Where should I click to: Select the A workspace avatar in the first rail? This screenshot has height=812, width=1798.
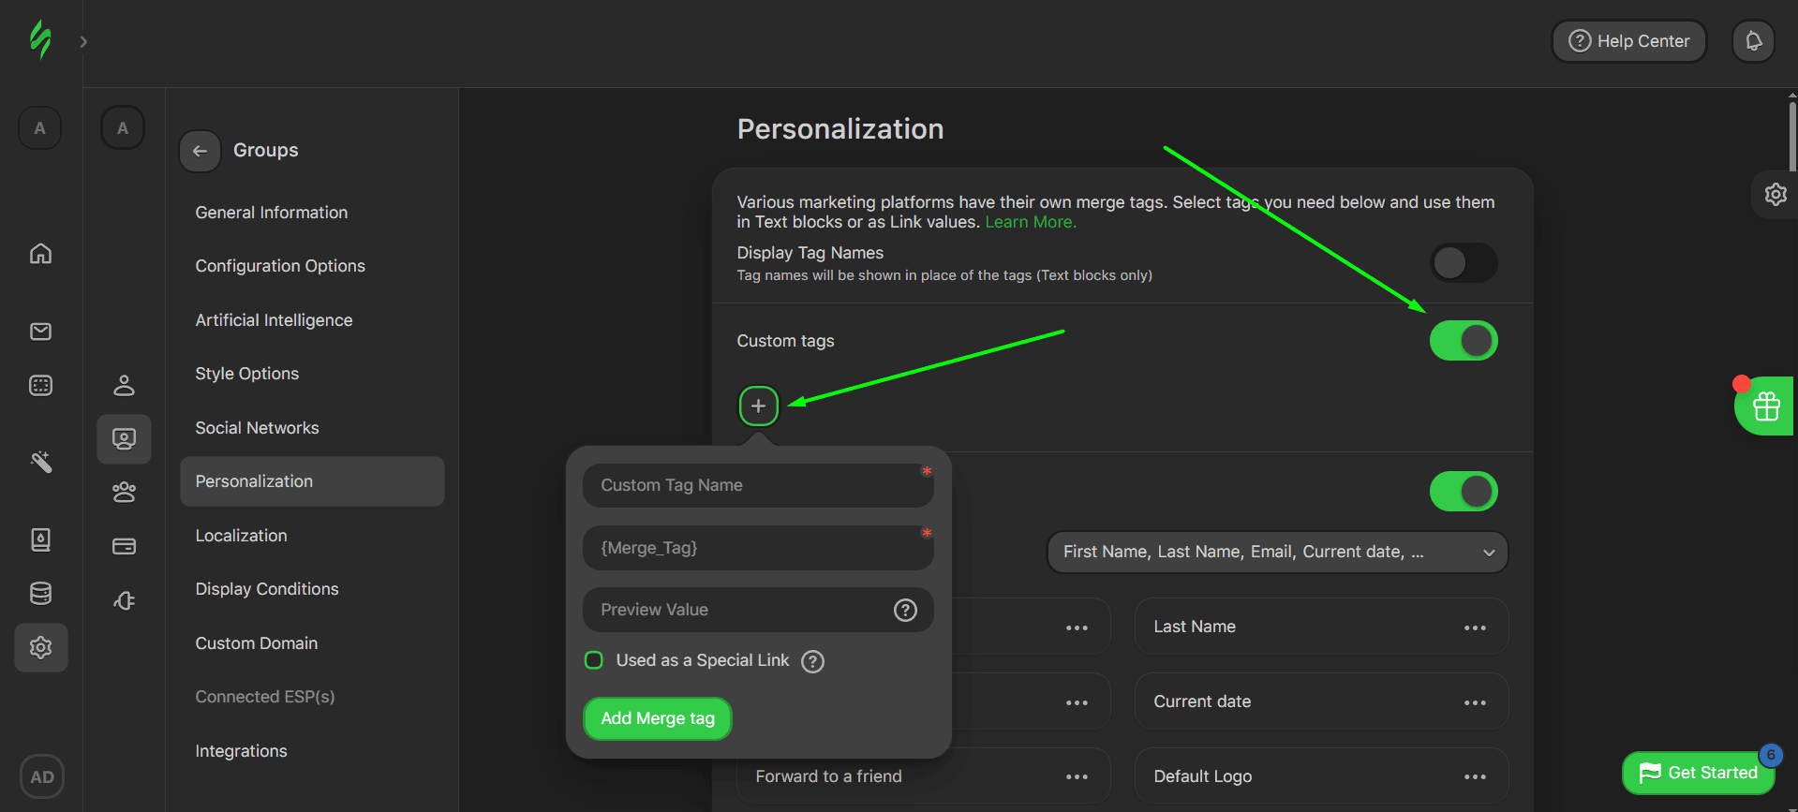point(39,128)
